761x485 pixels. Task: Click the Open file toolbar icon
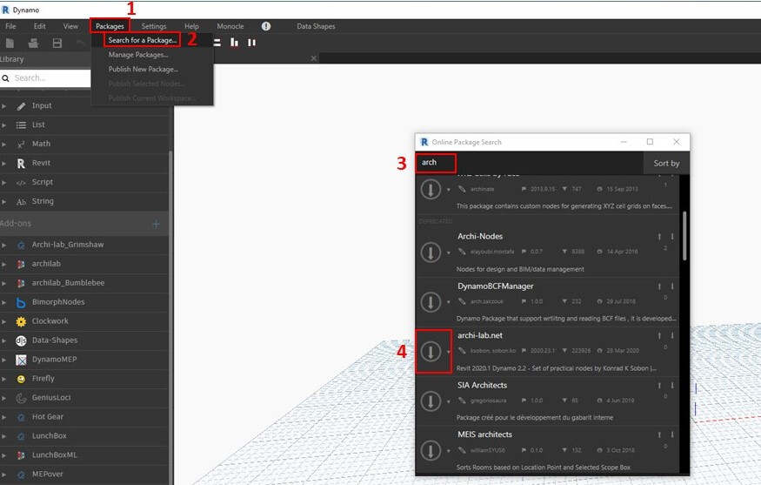pos(33,44)
